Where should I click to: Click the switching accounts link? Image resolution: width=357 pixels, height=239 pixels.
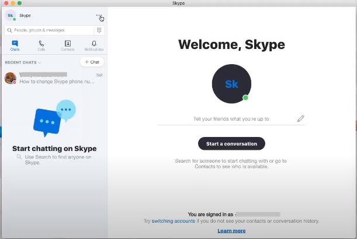click(x=174, y=221)
